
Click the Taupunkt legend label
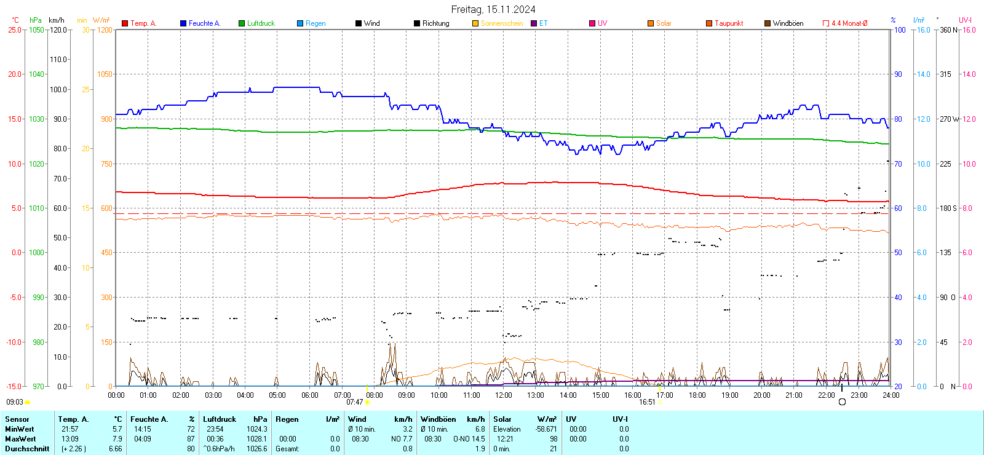[729, 23]
